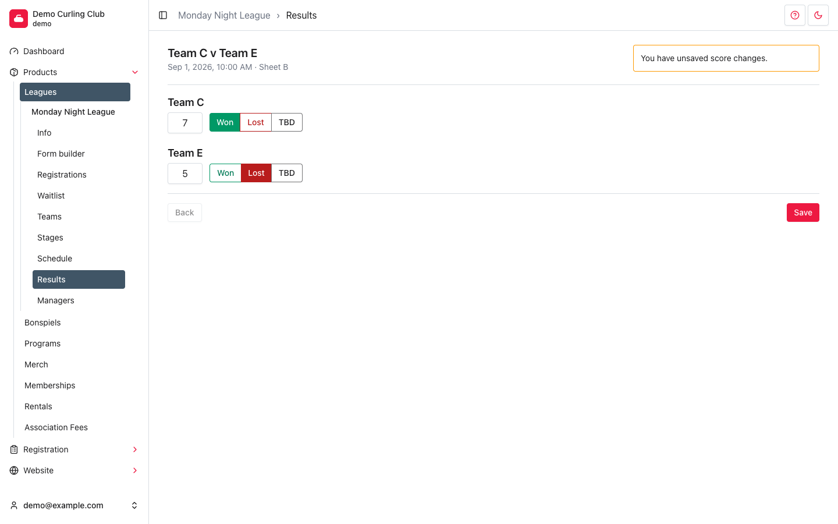Viewport: 838px width, 524px height.
Task: Click the Back button
Action: point(184,213)
